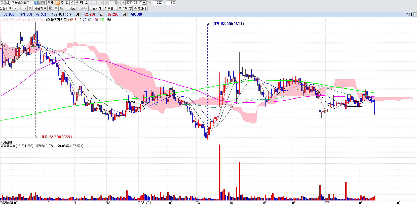Select 초 second period toggle
Viewport: 417px width, 205px height.
pos(86,3)
